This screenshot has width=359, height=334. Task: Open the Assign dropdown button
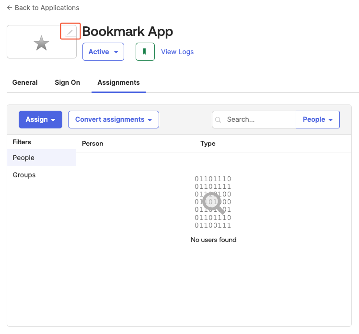point(41,119)
